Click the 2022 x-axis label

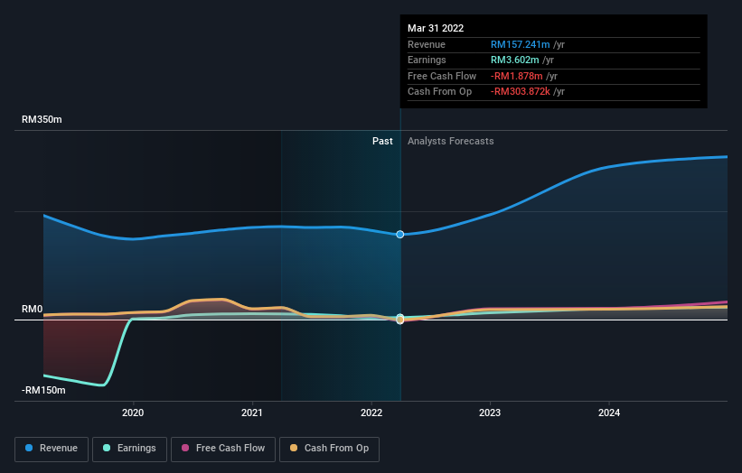click(371, 413)
